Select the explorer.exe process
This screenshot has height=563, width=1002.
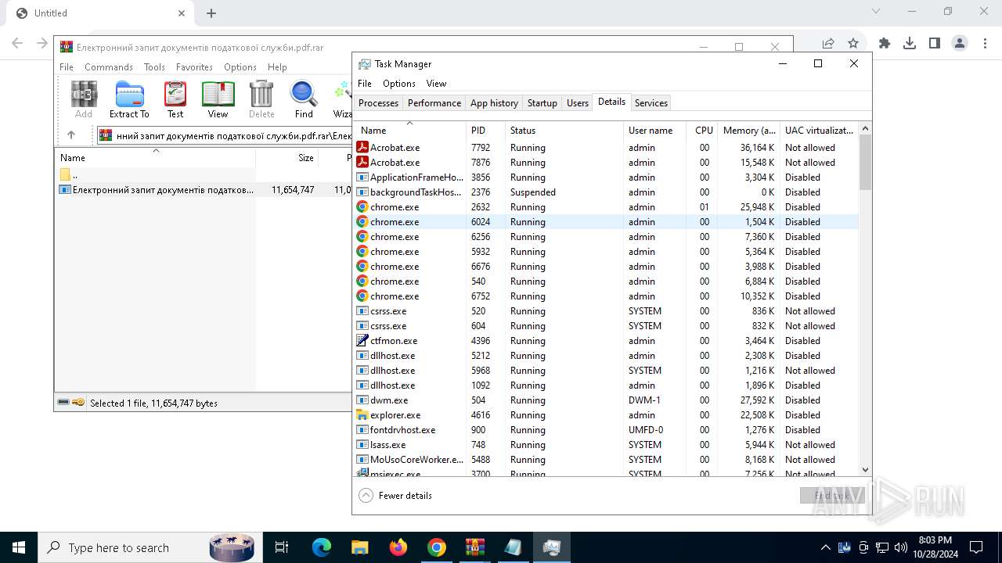607,415
